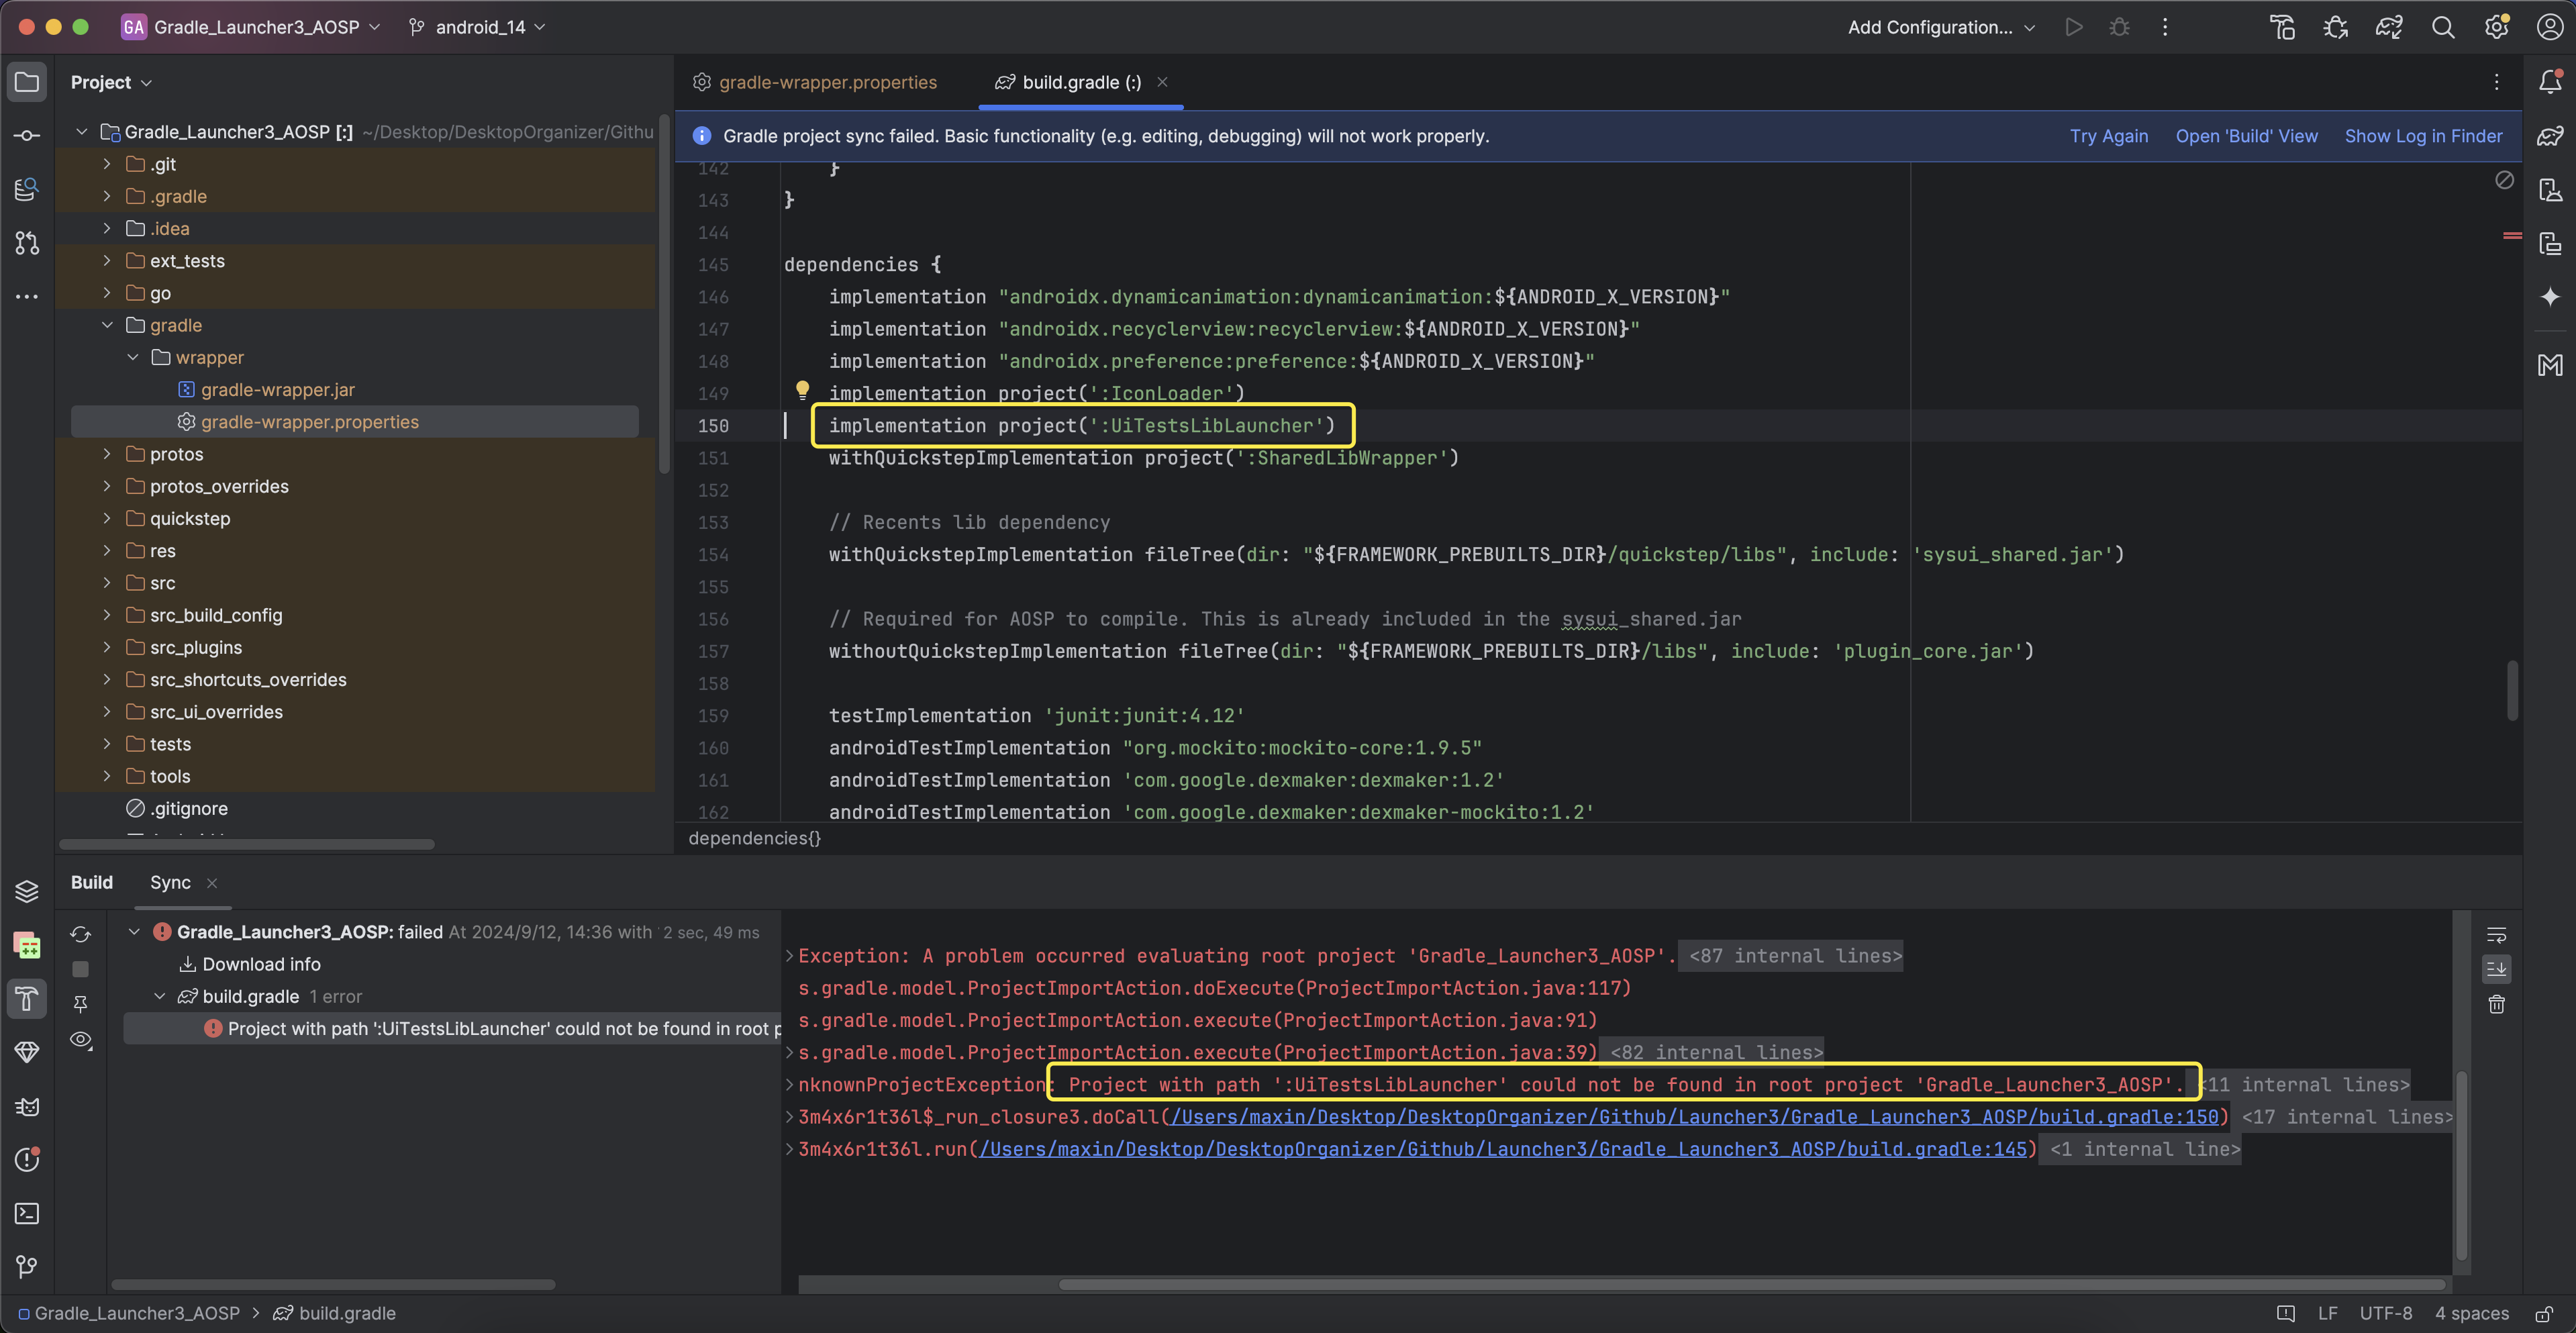2576x1333 pixels.
Task: Select the build.gradle editor tab
Action: [x=1080, y=82]
